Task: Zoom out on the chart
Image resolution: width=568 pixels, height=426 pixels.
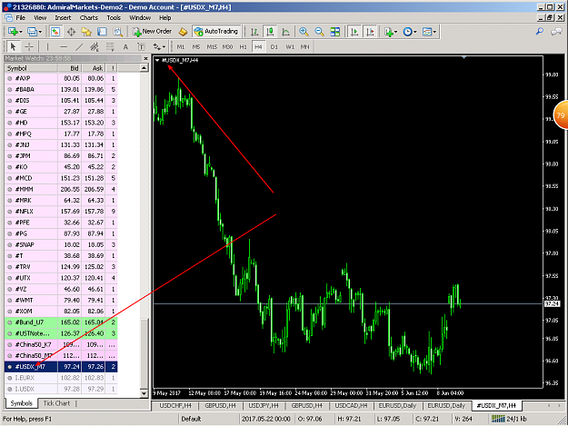Action: coord(319,32)
